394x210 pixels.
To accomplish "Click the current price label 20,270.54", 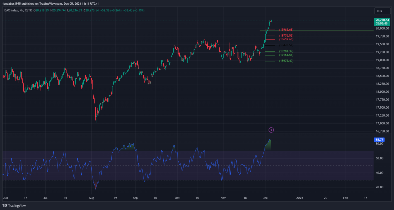I will pos(382,20).
